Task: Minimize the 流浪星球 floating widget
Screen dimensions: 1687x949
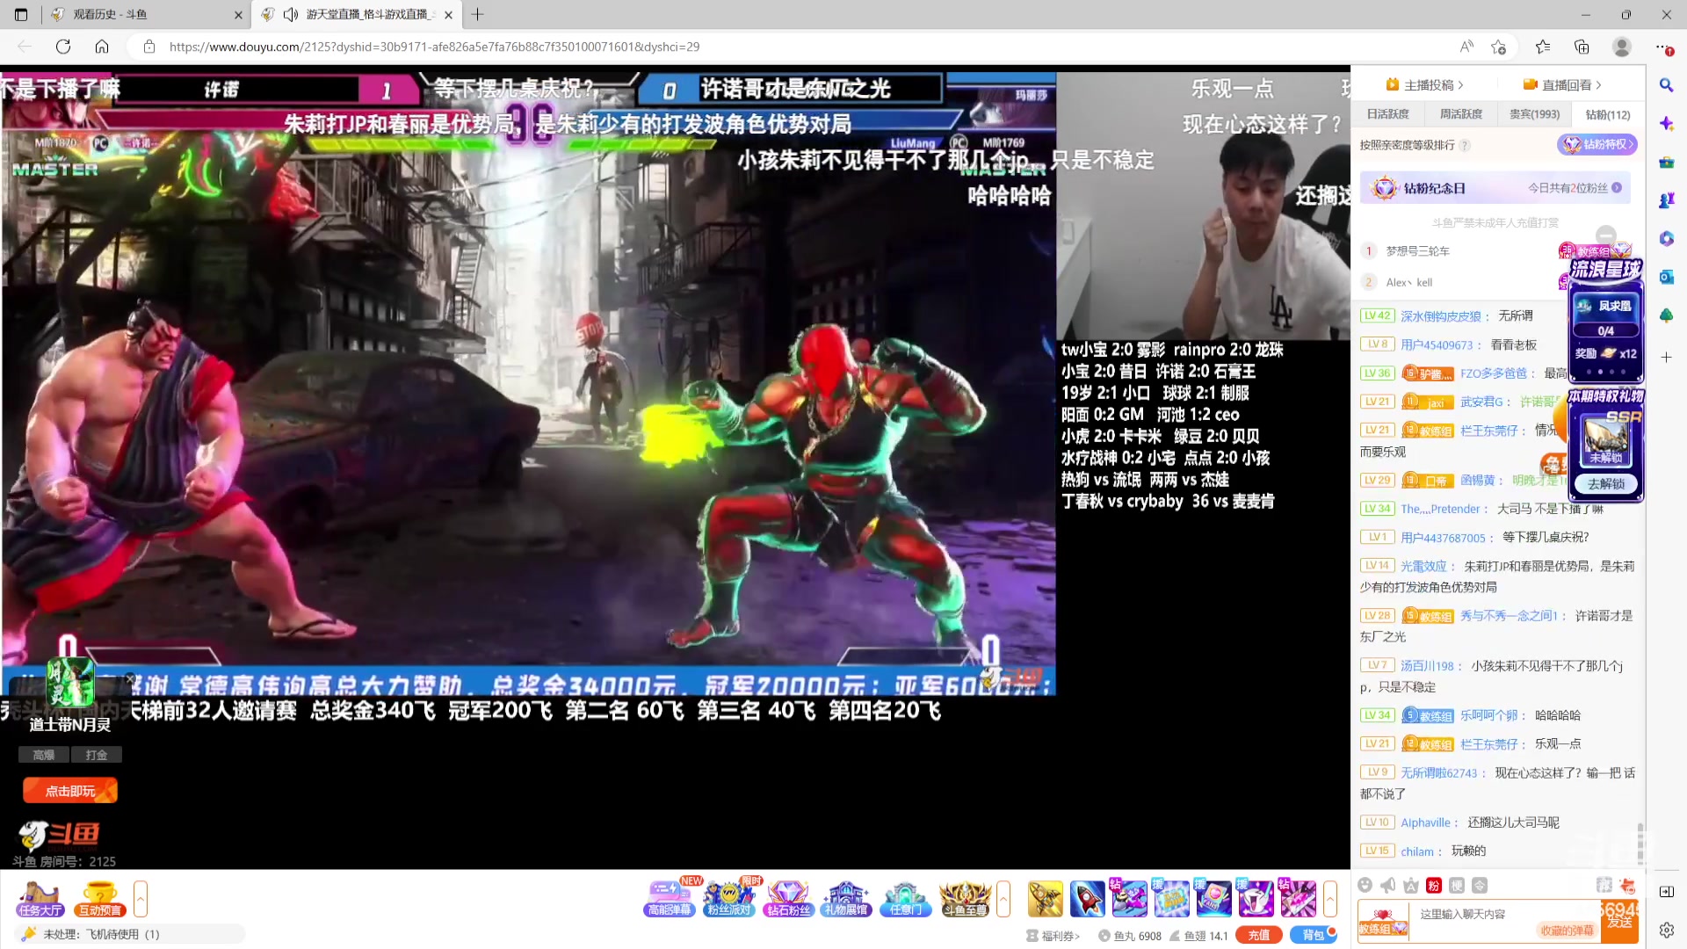Action: tap(1605, 235)
